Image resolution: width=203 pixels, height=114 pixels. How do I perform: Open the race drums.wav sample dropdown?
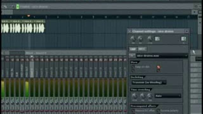[x=162, y=56]
